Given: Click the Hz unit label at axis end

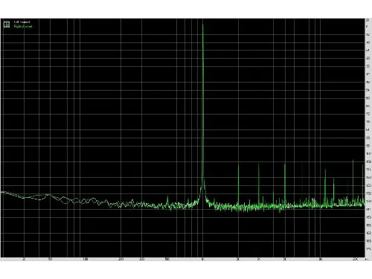Looking at the screenshot, I should (x=368, y=259).
